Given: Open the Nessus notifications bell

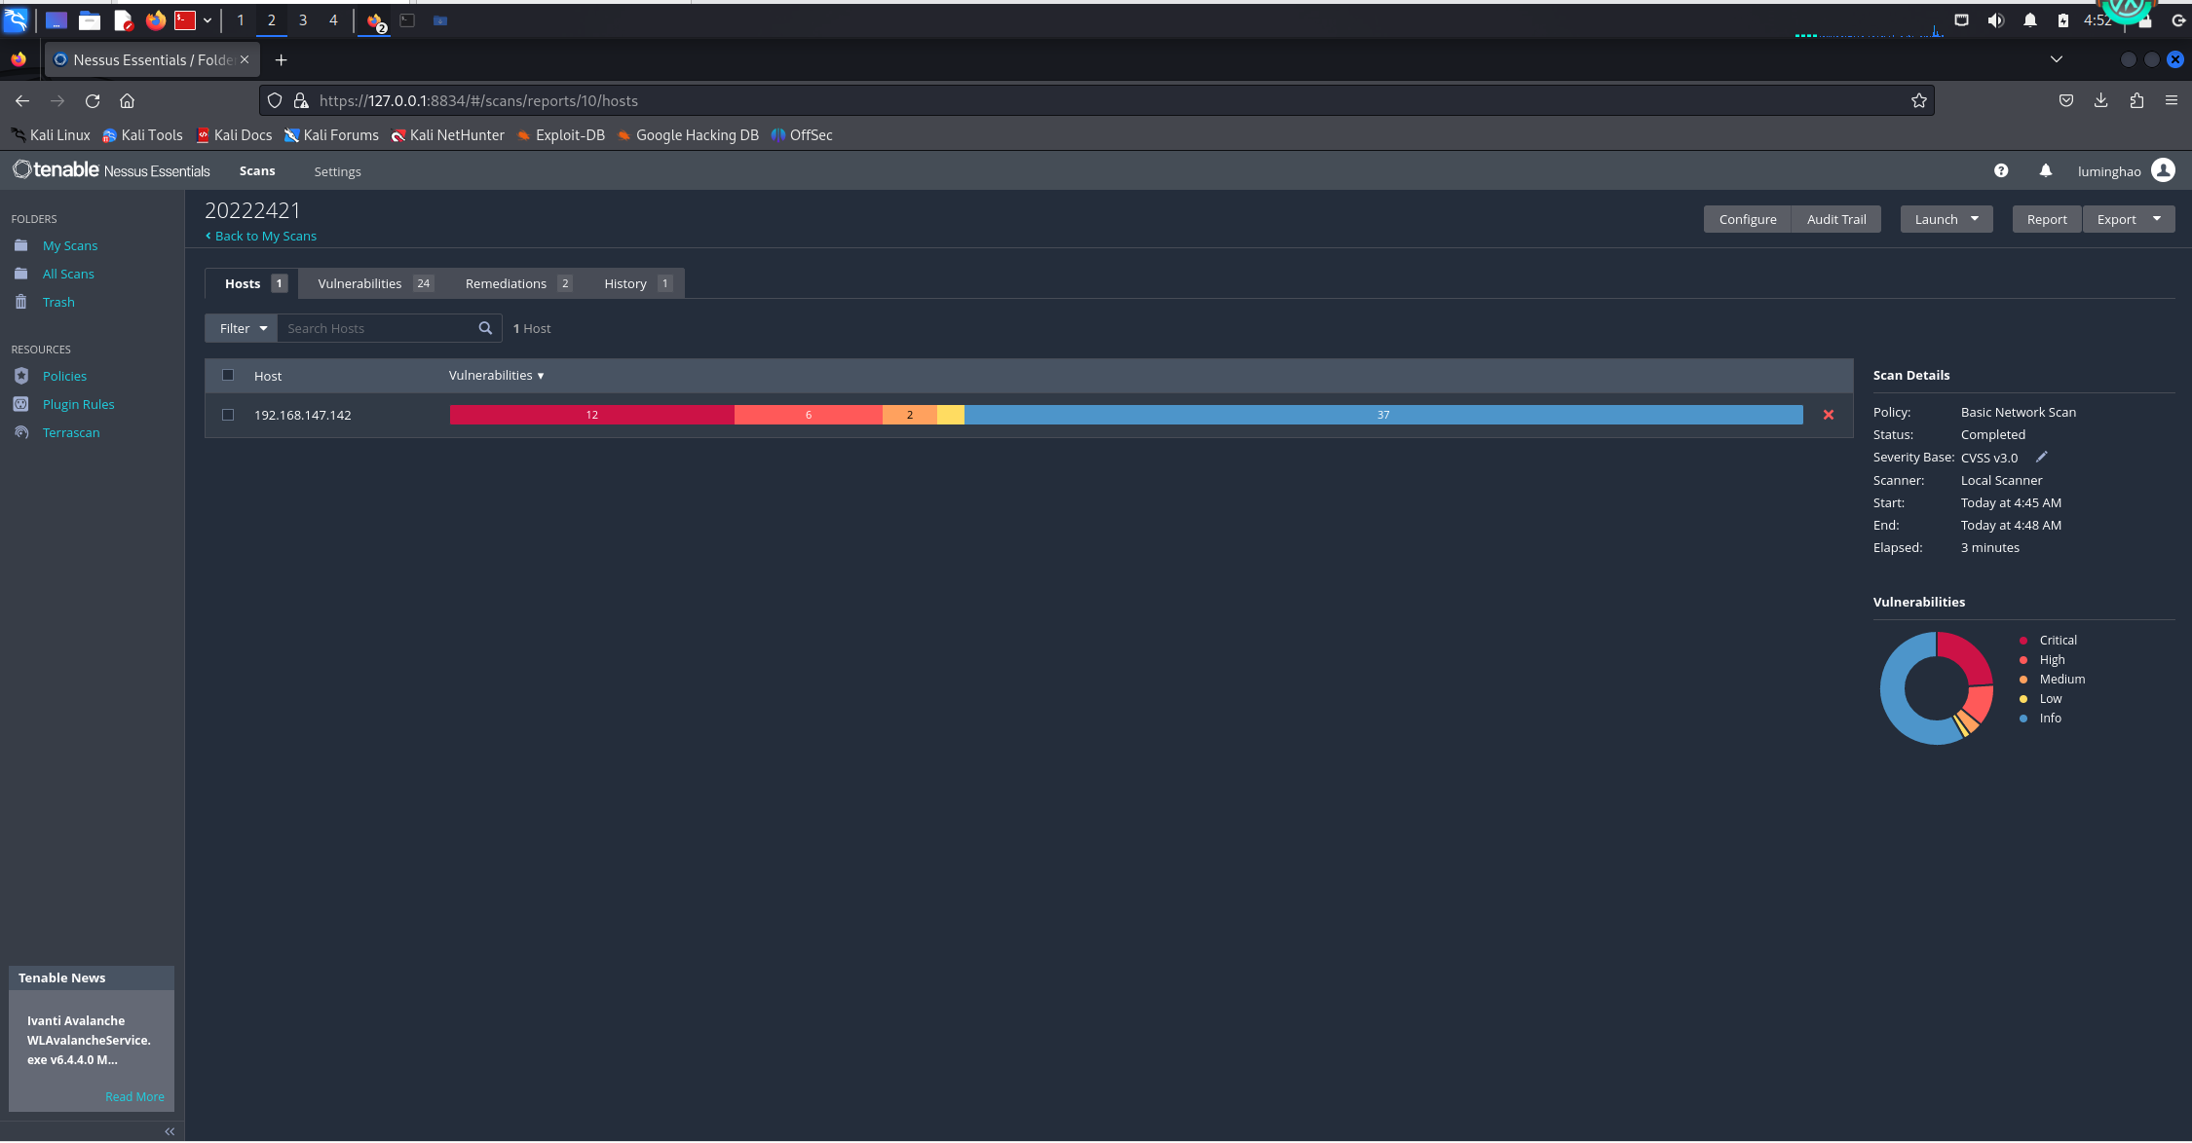Looking at the screenshot, I should (x=2045, y=170).
